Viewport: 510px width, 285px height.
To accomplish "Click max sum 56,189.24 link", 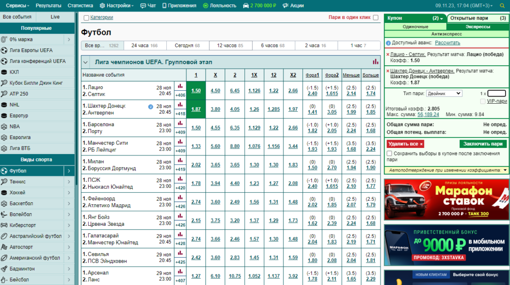I will [428, 115].
